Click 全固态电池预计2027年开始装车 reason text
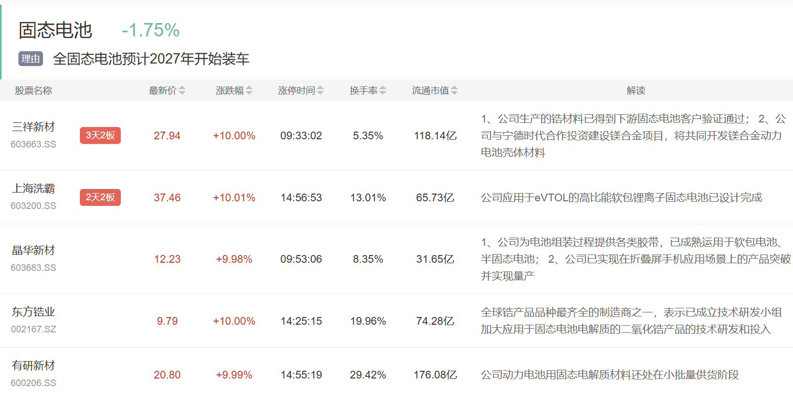The width and height of the screenshot is (793, 401). tap(151, 59)
